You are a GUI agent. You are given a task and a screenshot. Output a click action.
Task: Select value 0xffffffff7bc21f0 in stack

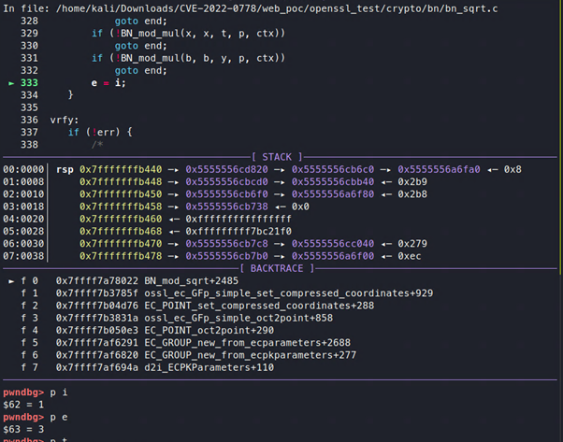[238, 232]
